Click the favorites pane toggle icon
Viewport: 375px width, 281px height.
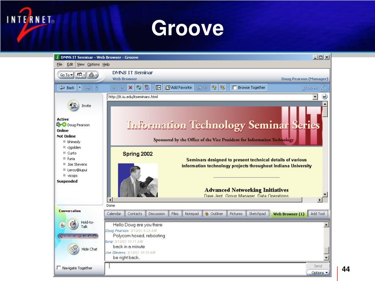(158, 88)
